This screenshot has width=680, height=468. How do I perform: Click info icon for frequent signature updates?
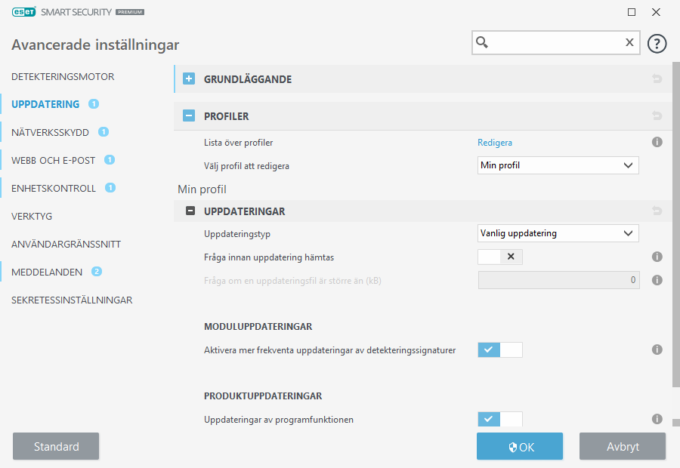pyautogui.click(x=657, y=349)
